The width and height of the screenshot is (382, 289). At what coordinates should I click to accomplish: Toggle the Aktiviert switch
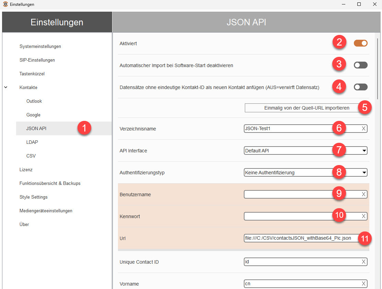pyautogui.click(x=360, y=43)
